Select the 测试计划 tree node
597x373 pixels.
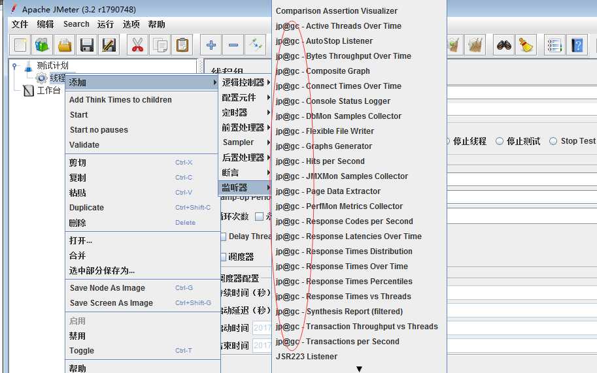click(52, 65)
